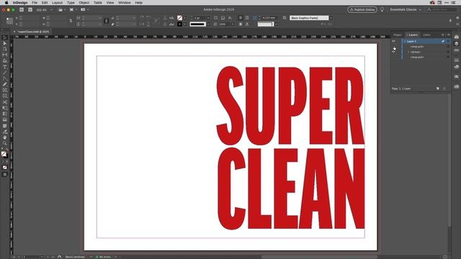Select the Line tool
This screenshot has width=461, height=259.
click(x=5, y=73)
